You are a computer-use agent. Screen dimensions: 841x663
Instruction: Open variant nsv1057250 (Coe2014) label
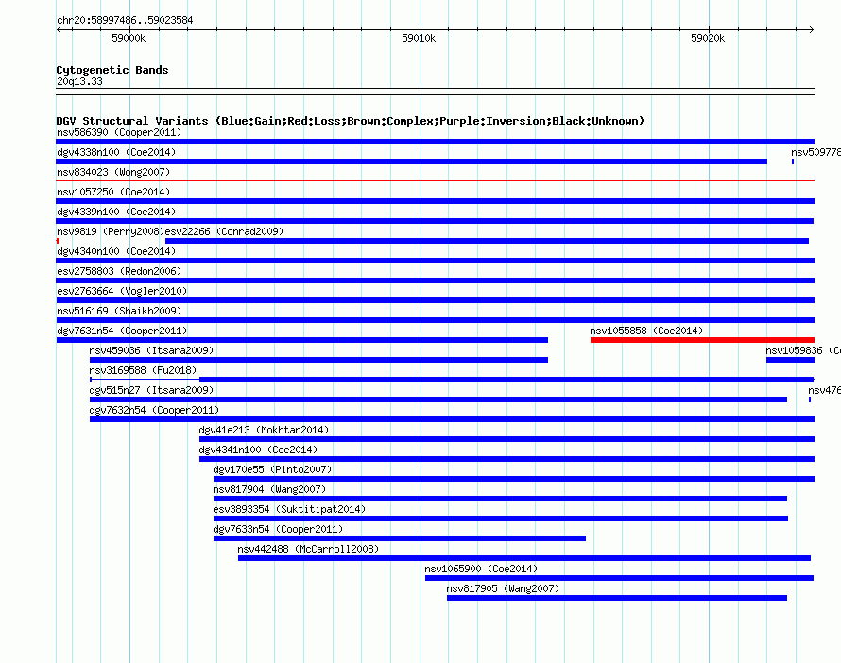coord(113,192)
